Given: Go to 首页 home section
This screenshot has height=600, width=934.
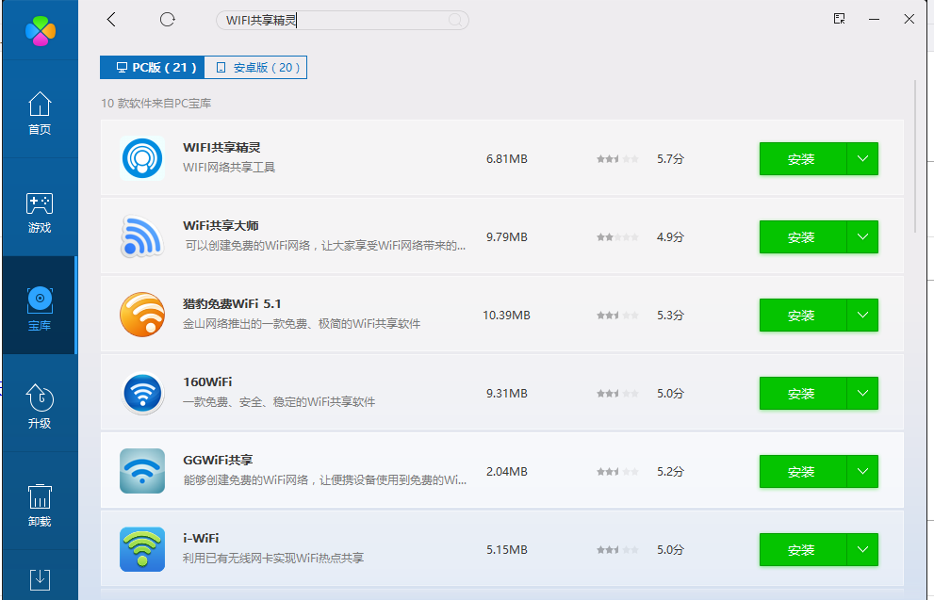Looking at the screenshot, I should pos(40,112).
